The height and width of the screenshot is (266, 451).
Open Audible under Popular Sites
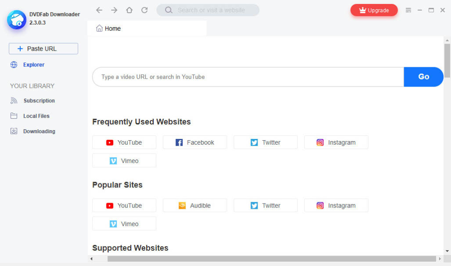(195, 206)
